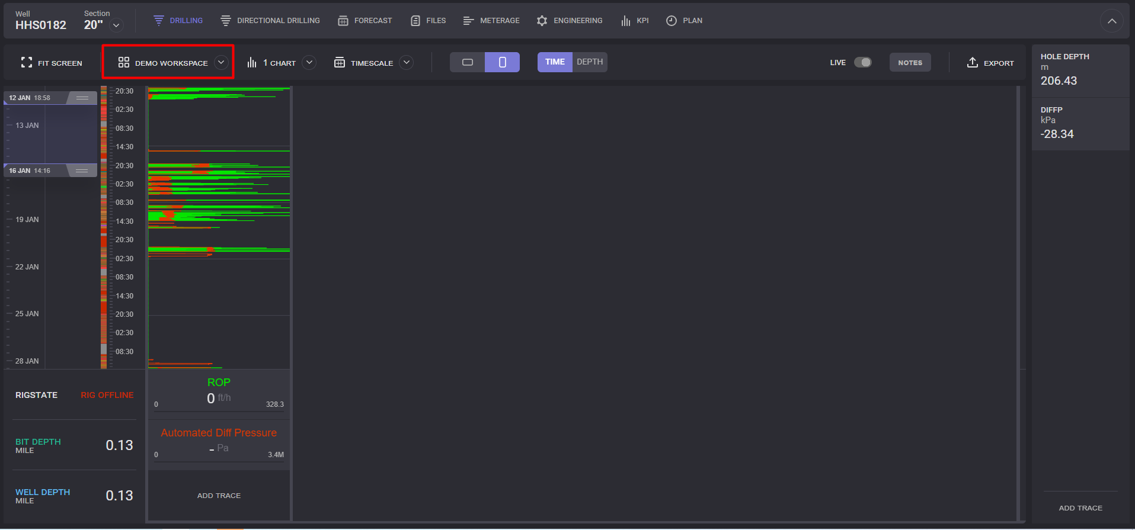Click the Engineering gear icon
The height and width of the screenshot is (530, 1135).
[x=542, y=21]
